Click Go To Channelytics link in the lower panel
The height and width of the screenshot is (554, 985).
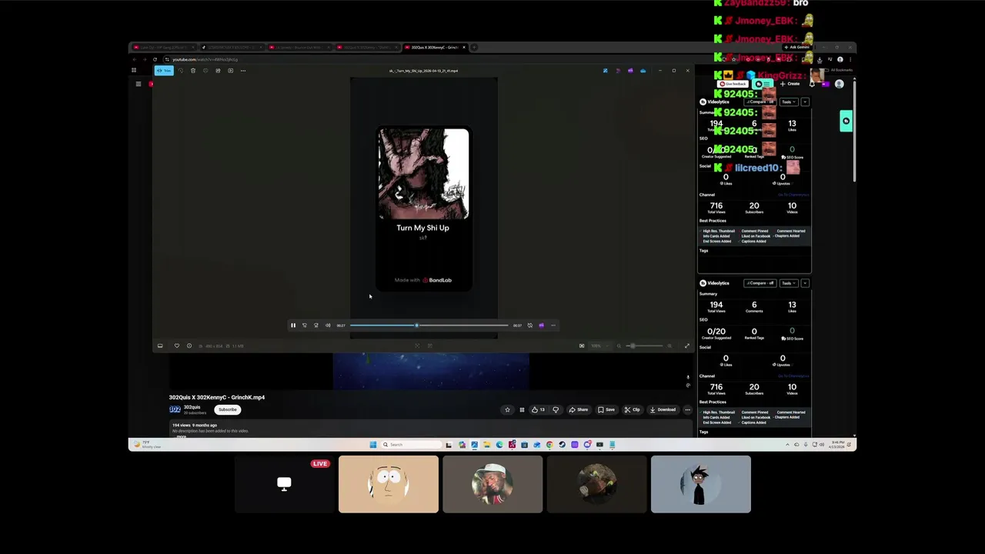tap(793, 376)
